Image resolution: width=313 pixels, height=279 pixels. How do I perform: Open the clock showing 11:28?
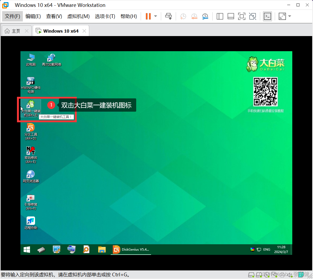pyautogui.click(x=281, y=250)
